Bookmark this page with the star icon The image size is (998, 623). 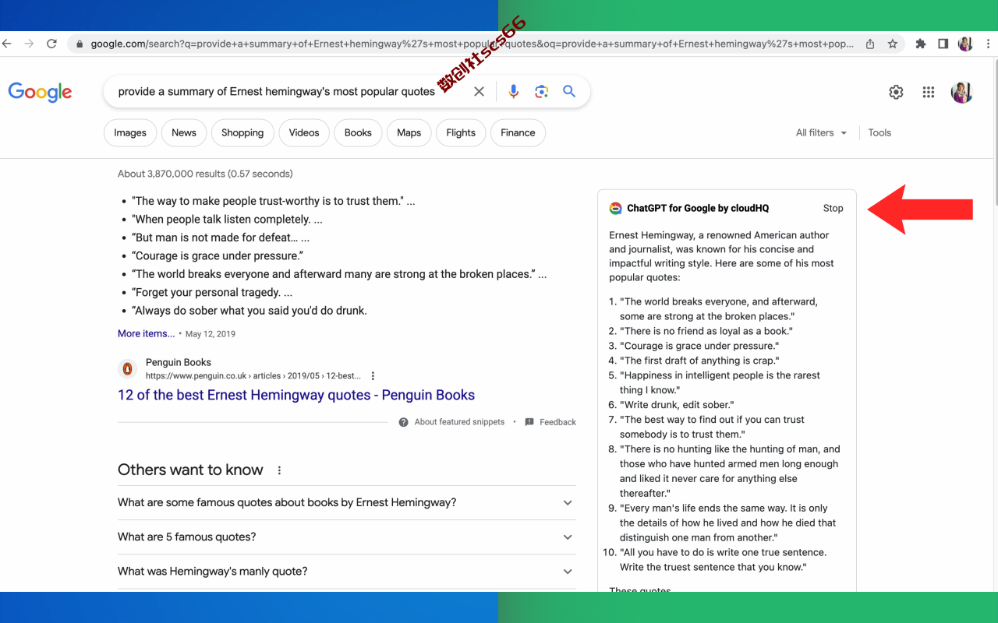[x=893, y=44]
